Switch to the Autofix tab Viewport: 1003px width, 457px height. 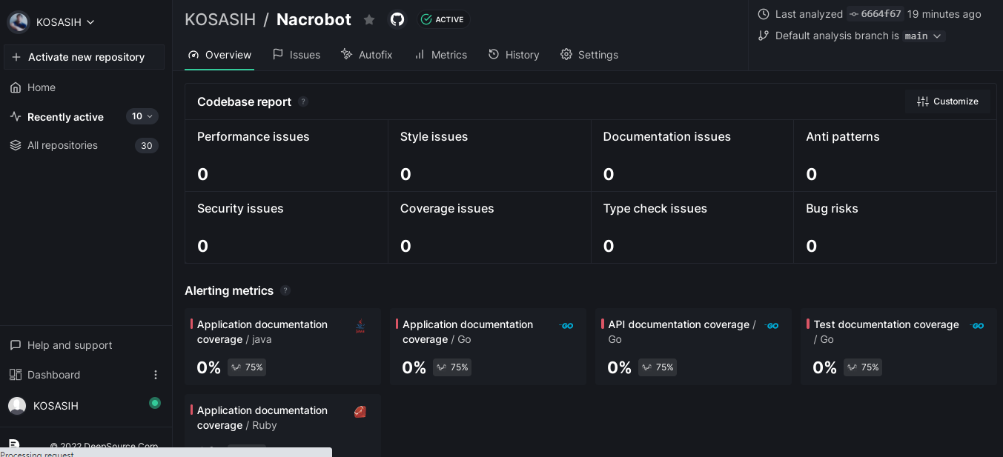point(367,55)
